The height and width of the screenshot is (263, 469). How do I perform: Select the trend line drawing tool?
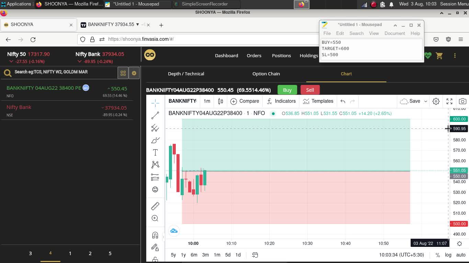pos(155,115)
